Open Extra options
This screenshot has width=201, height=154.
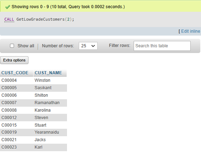click(14, 60)
